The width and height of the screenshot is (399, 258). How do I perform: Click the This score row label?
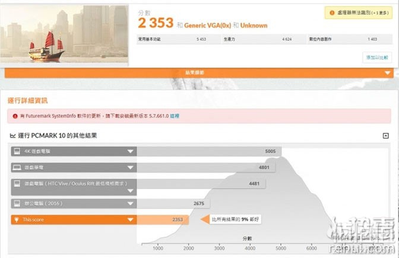[x=33, y=219]
